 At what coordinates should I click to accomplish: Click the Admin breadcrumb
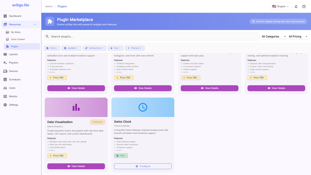click(x=49, y=6)
